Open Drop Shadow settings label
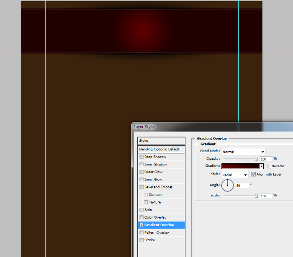The image size is (293, 257). (x=155, y=157)
